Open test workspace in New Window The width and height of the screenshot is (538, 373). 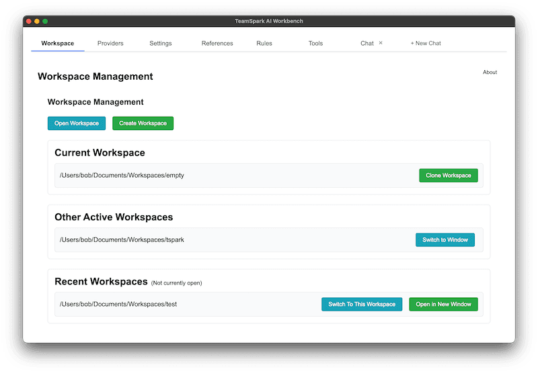pyautogui.click(x=443, y=304)
